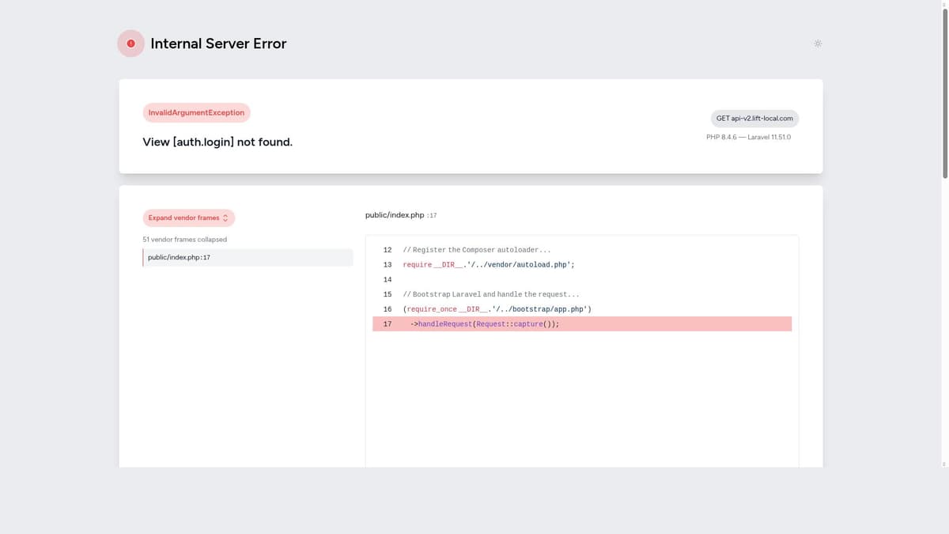Click line 13 require autoload.php code
Viewport: 949px width, 534px height.
click(488, 265)
